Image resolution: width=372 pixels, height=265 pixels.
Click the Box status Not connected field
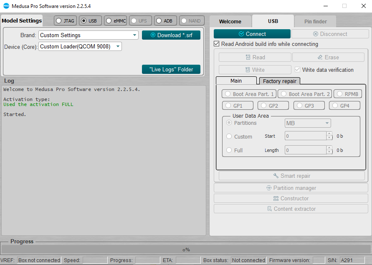tap(248, 260)
